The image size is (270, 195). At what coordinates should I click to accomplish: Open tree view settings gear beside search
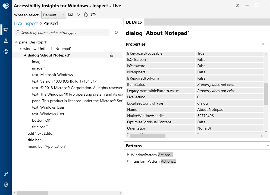[x=116, y=33]
